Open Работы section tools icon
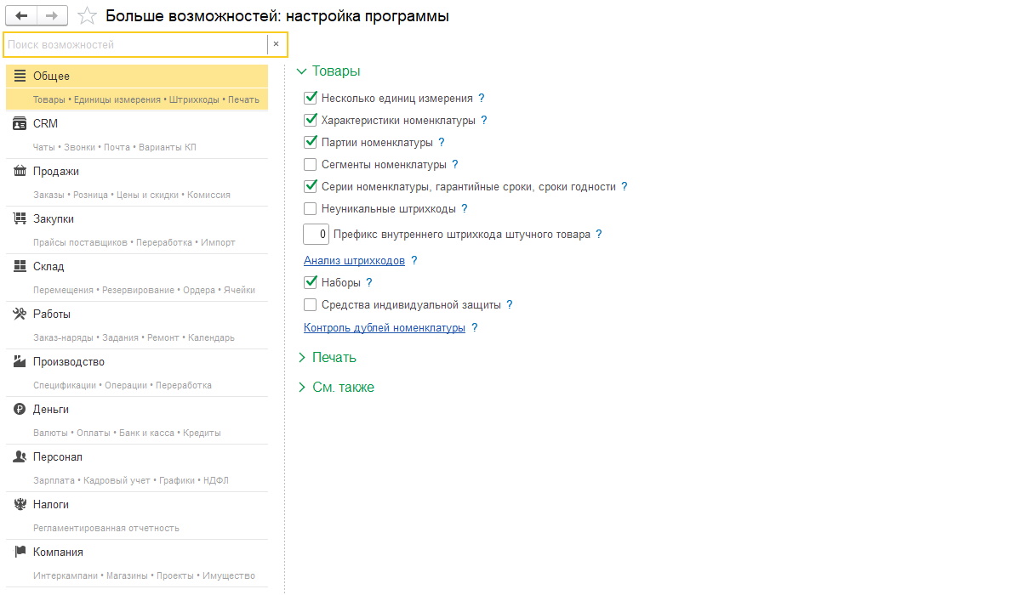The width and height of the screenshot is (1021, 595). coord(20,314)
